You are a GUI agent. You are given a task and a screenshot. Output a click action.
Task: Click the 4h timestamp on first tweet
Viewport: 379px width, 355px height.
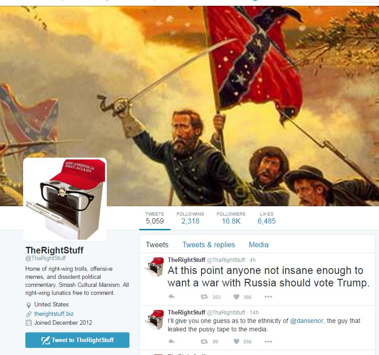pyautogui.click(x=253, y=260)
